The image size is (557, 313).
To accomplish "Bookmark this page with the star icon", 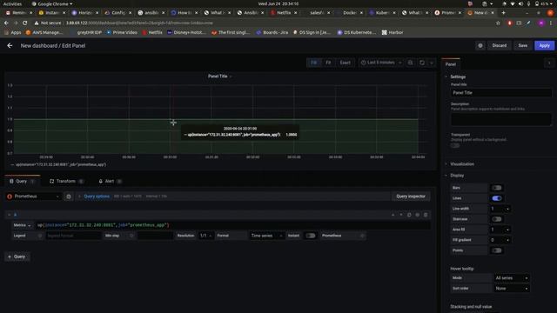I will [x=498, y=23].
